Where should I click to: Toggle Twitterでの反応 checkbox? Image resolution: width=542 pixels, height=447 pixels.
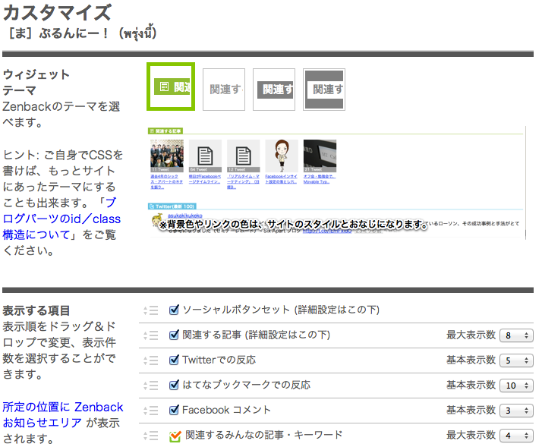pos(175,360)
